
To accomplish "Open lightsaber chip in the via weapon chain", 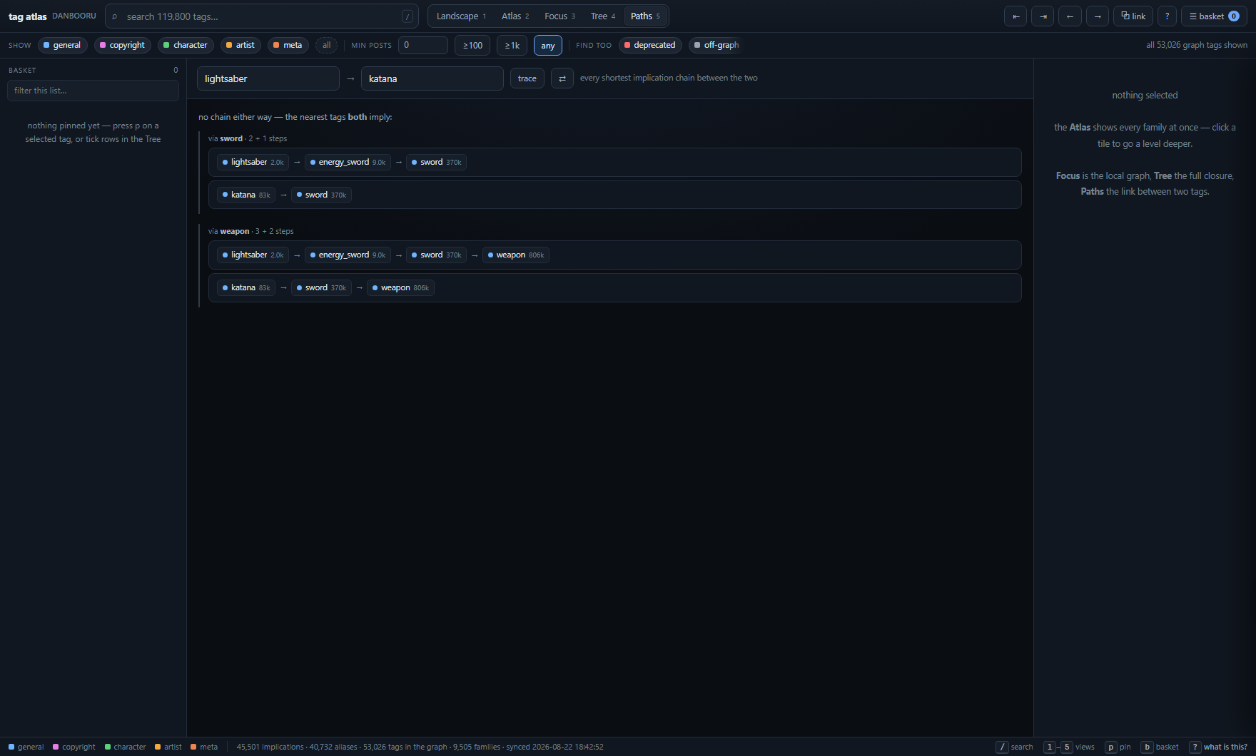I will tap(253, 255).
